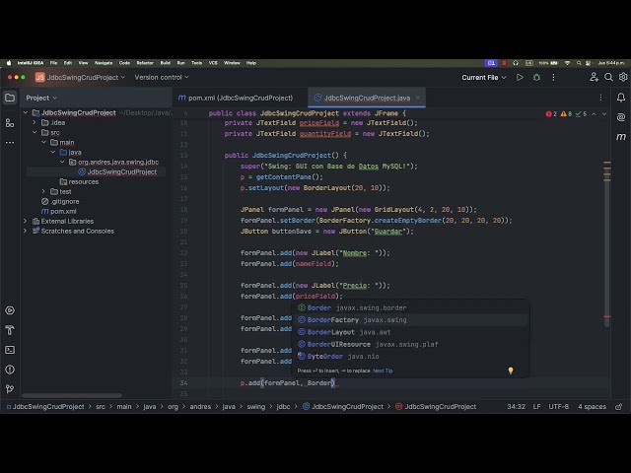The image size is (631, 473).
Task: Choose ByteOrder completion suggestion
Action: coord(410,357)
